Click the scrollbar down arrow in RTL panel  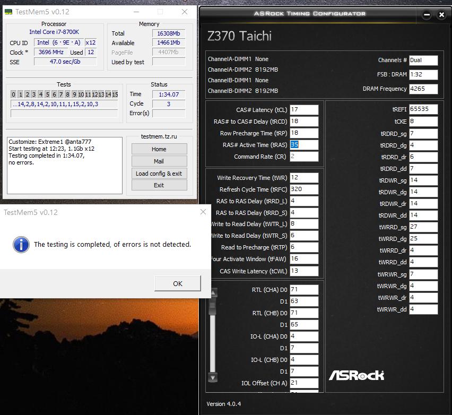point(213,377)
